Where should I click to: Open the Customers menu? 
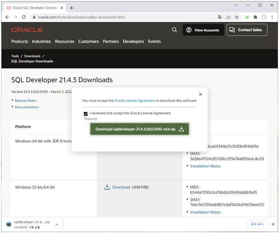pos(89,41)
